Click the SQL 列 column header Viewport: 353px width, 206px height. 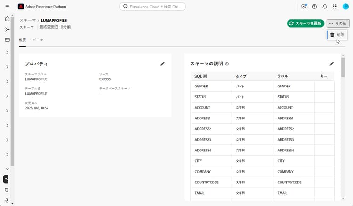pos(201,76)
